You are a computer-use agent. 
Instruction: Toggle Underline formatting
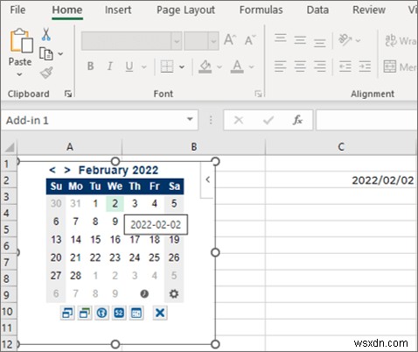(129, 67)
